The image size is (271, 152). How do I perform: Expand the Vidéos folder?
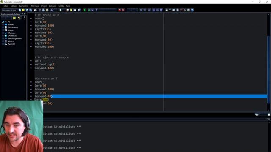pos(3,41)
